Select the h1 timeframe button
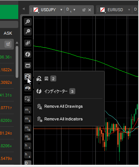The height and width of the screenshot is (167, 139). pos(28,146)
